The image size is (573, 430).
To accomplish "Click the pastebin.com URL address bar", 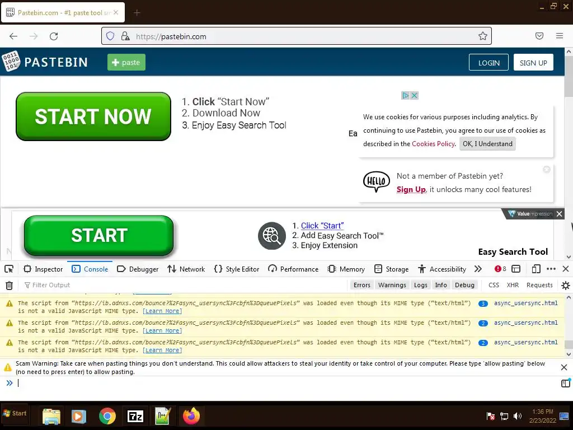I will [x=296, y=36].
